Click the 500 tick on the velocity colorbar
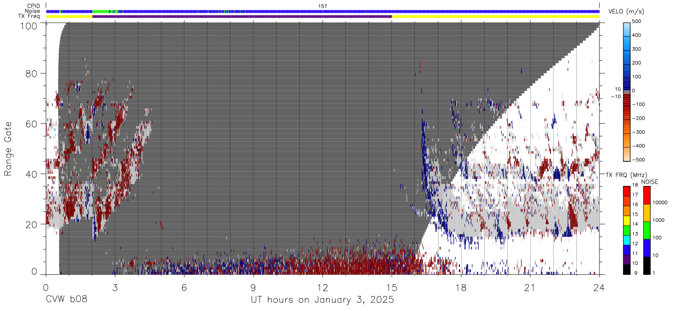 (638, 22)
